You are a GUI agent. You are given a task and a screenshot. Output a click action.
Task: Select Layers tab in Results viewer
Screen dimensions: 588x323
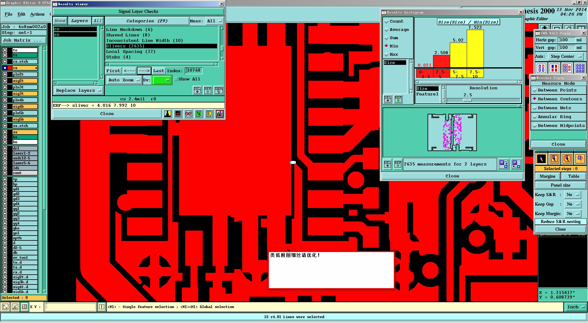click(80, 21)
